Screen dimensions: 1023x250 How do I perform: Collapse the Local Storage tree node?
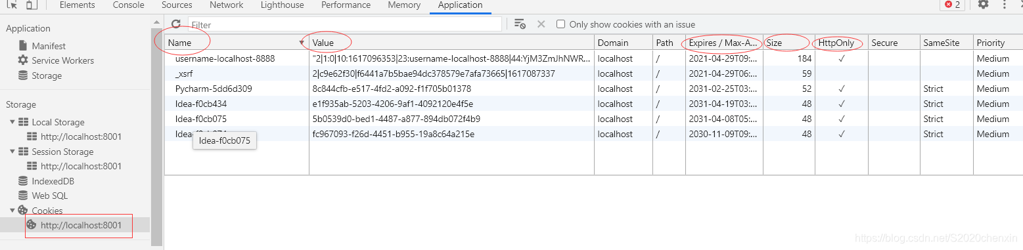pos(12,122)
